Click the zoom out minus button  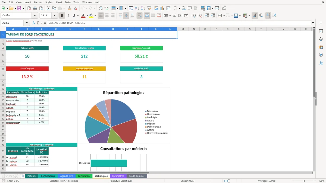point(294,181)
